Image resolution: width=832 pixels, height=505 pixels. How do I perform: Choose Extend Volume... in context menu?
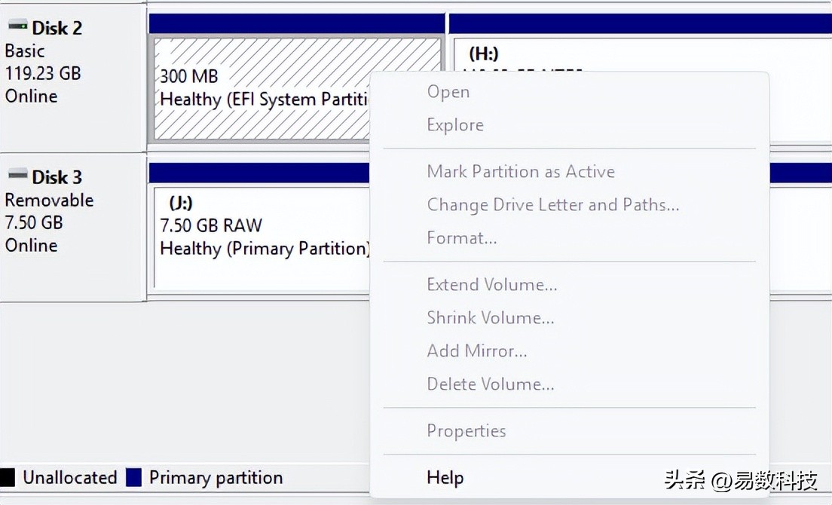point(492,284)
